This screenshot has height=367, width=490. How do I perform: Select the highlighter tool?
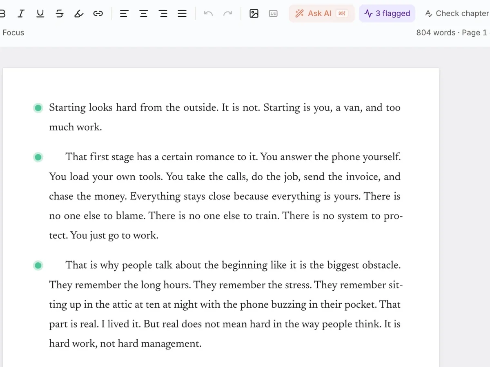tap(79, 13)
